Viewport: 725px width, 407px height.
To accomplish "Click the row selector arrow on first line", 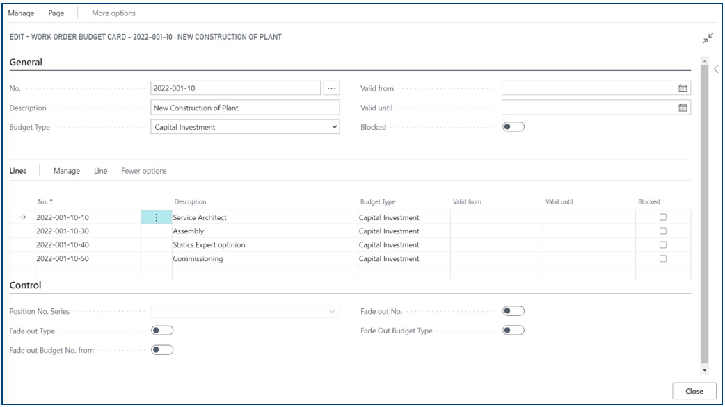I will click(22, 217).
